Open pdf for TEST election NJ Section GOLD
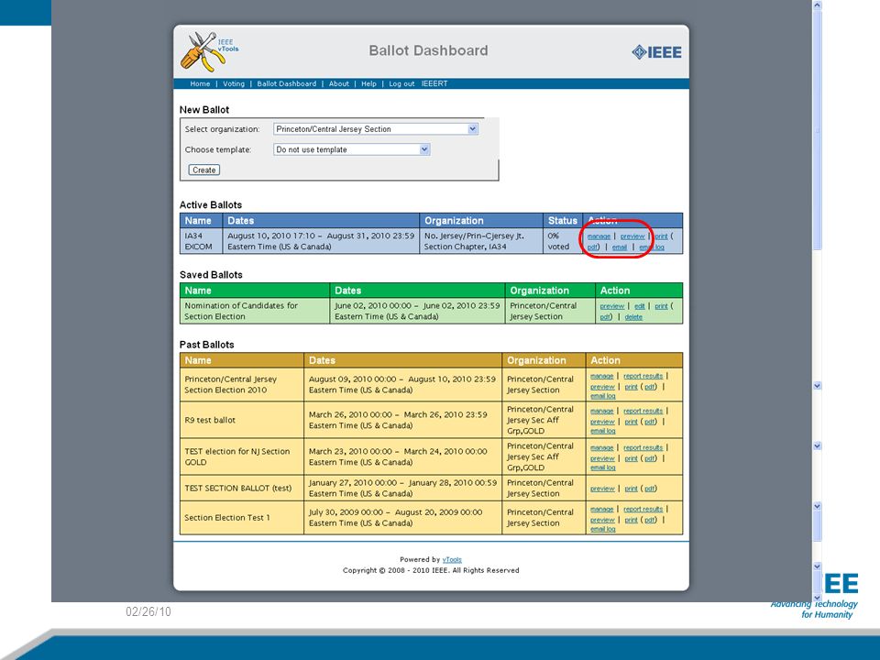880x660 pixels. pos(649,458)
